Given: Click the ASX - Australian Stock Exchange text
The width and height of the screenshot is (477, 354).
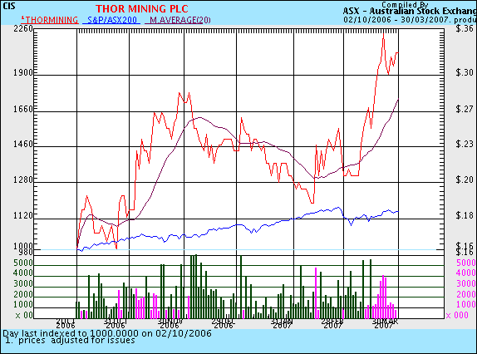Looking at the screenshot, I should (410, 12).
